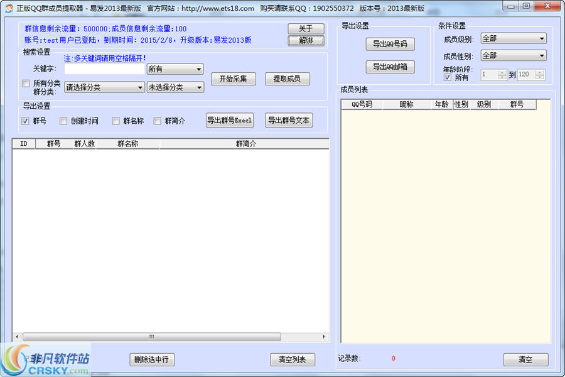Click the horizontal scrollbar thumb
Screen dimensions: 565x377
[152, 337]
